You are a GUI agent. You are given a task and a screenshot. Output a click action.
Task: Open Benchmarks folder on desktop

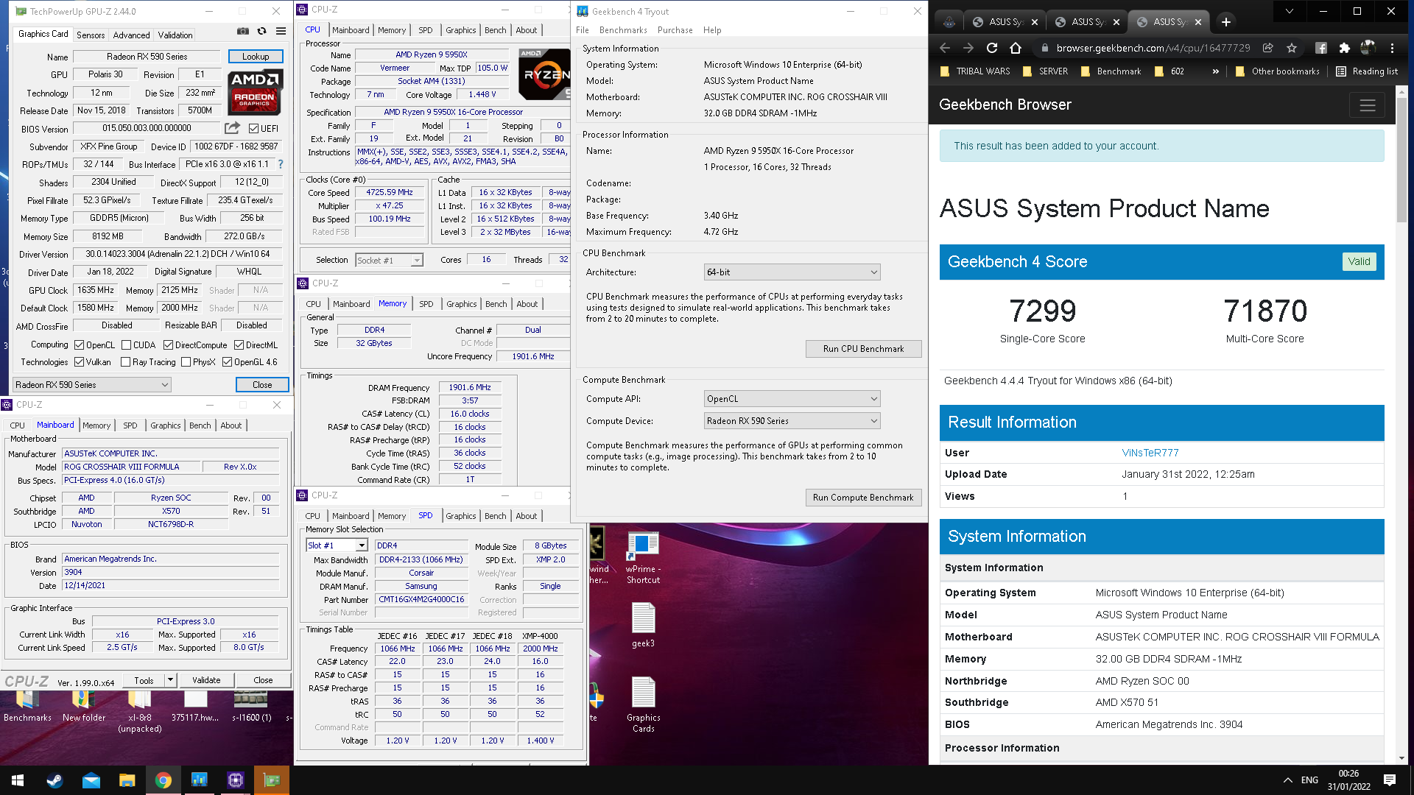pyautogui.click(x=27, y=705)
